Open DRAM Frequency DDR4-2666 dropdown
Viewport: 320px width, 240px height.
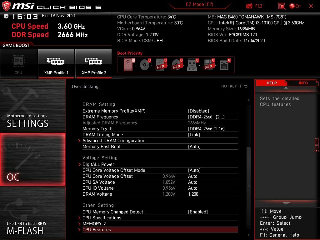tap(206, 117)
